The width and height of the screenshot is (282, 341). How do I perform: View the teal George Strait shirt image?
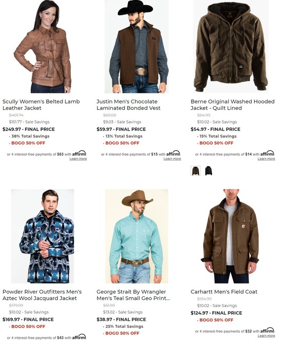click(x=136, y=236)
